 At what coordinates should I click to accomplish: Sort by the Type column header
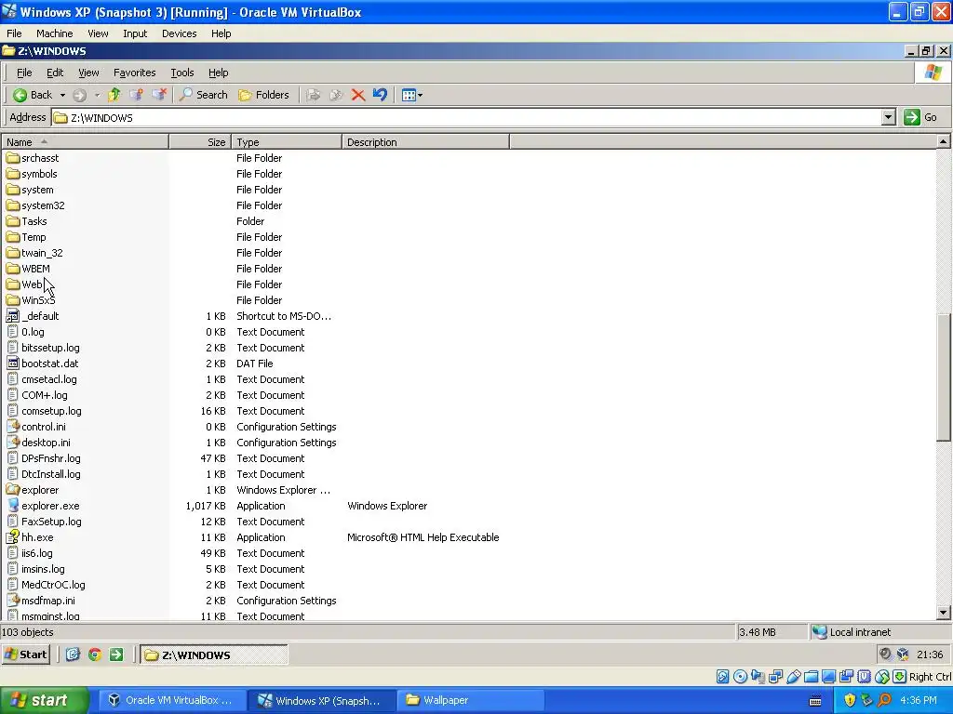coord(287,142)
